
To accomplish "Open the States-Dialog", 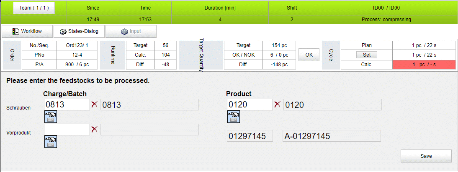I will pyautogui.click(x=79, y=31).
